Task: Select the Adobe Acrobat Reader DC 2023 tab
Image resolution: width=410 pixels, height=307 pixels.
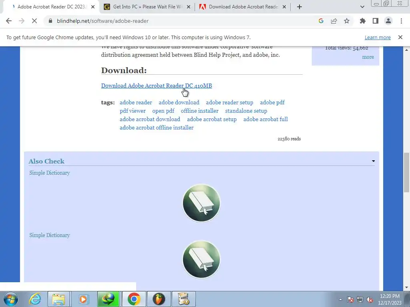Action: point(51,7)
